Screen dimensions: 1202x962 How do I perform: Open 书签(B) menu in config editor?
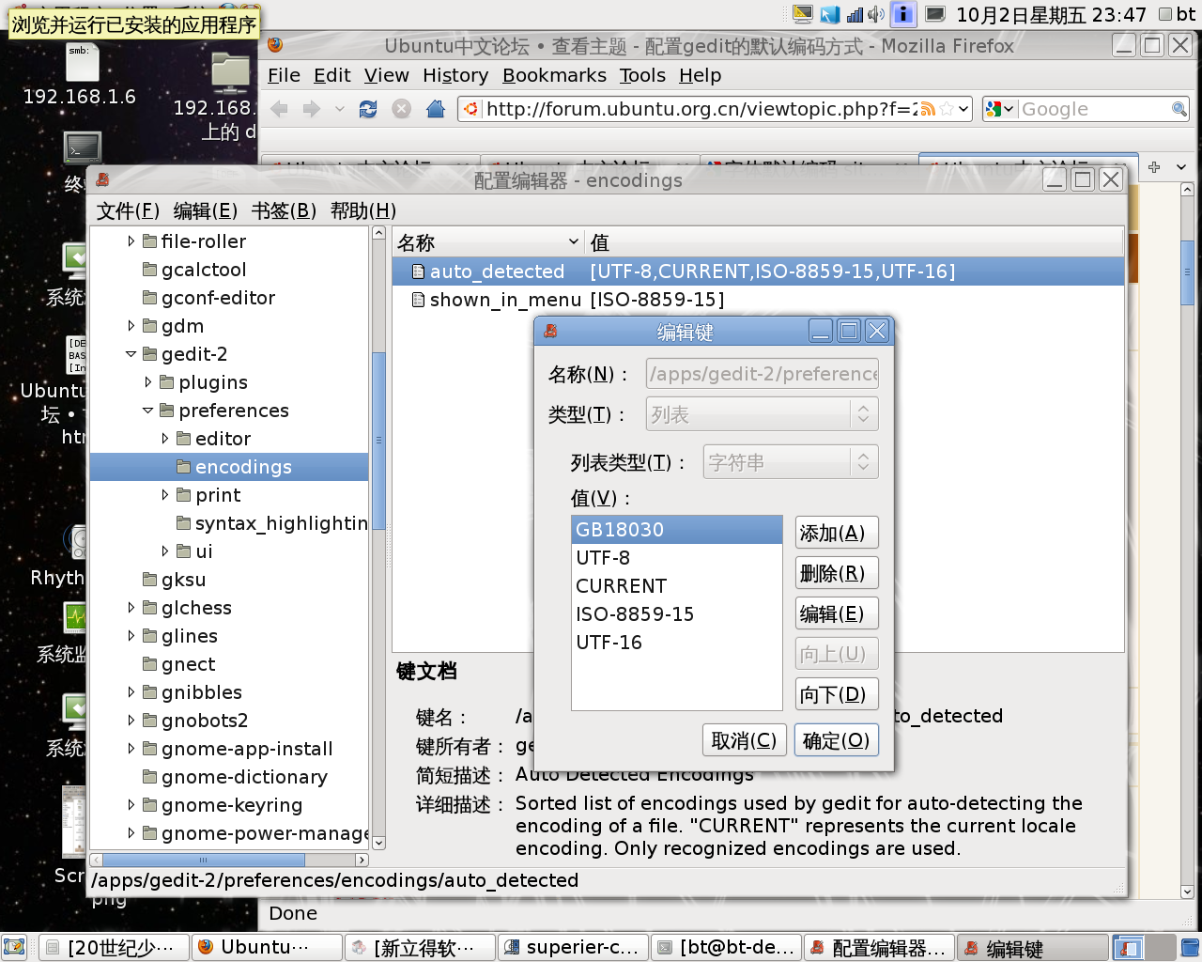[x=284, y=210]
